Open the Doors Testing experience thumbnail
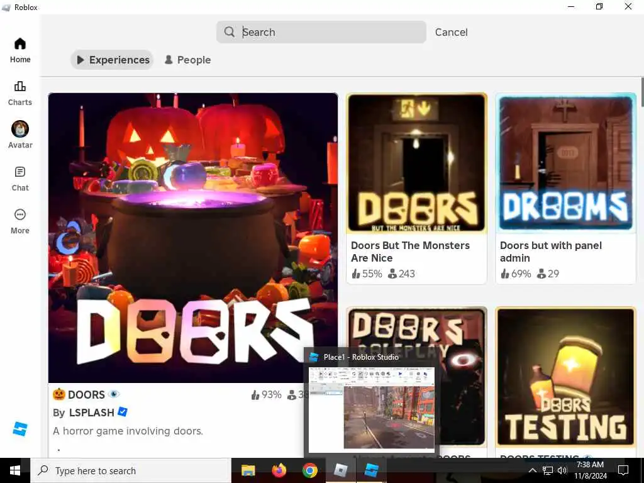The image size is (644, 483). pos(565,377)
